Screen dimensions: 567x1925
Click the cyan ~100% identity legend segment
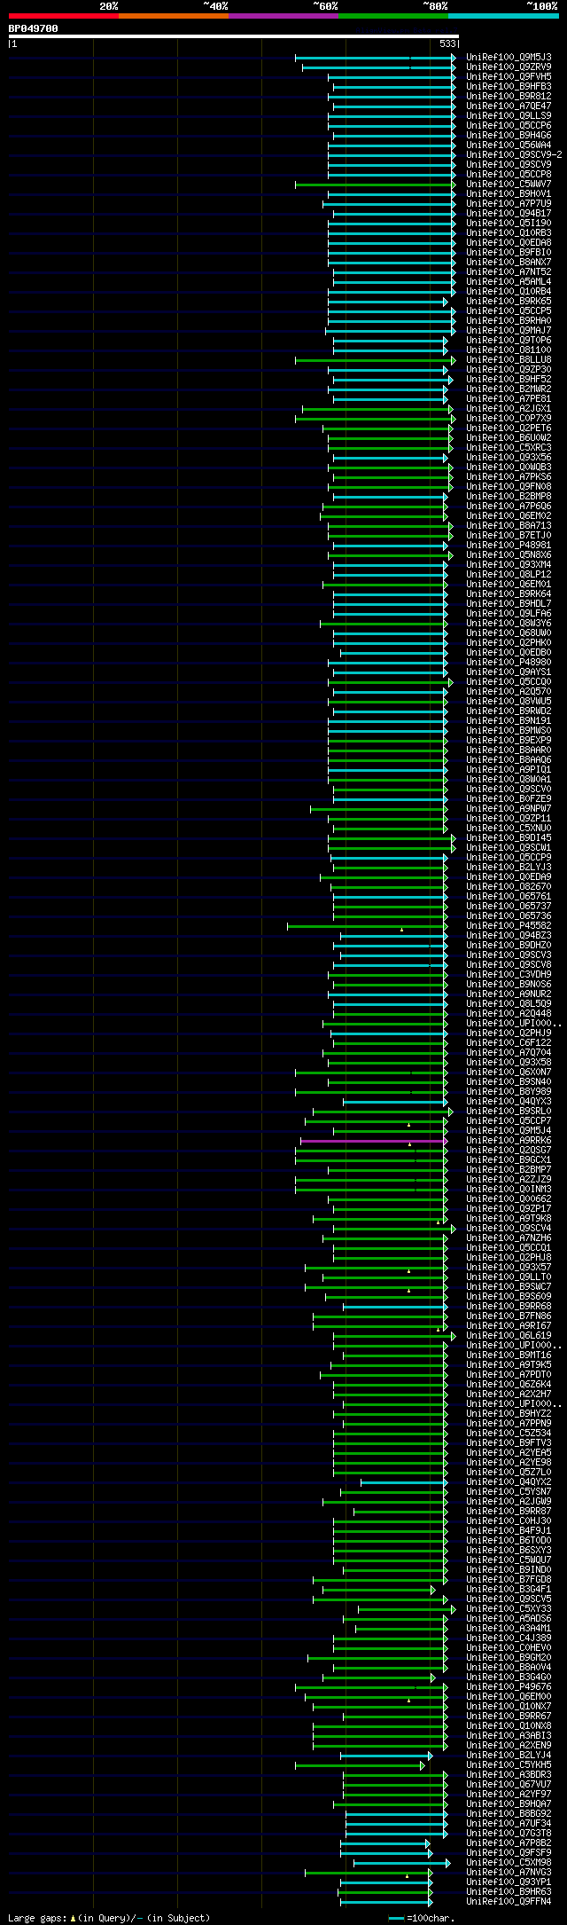click(x=503, y=16)
